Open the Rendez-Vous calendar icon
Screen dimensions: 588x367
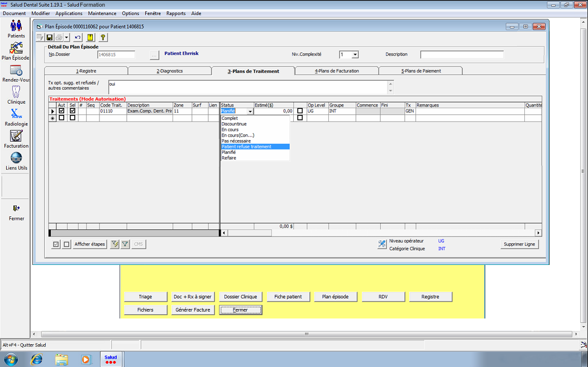pyautogui.click(x=16, y=70)
